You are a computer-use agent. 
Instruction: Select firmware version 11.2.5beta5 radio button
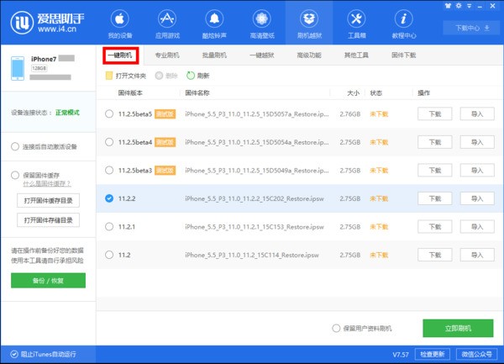(x=109, y=113)
